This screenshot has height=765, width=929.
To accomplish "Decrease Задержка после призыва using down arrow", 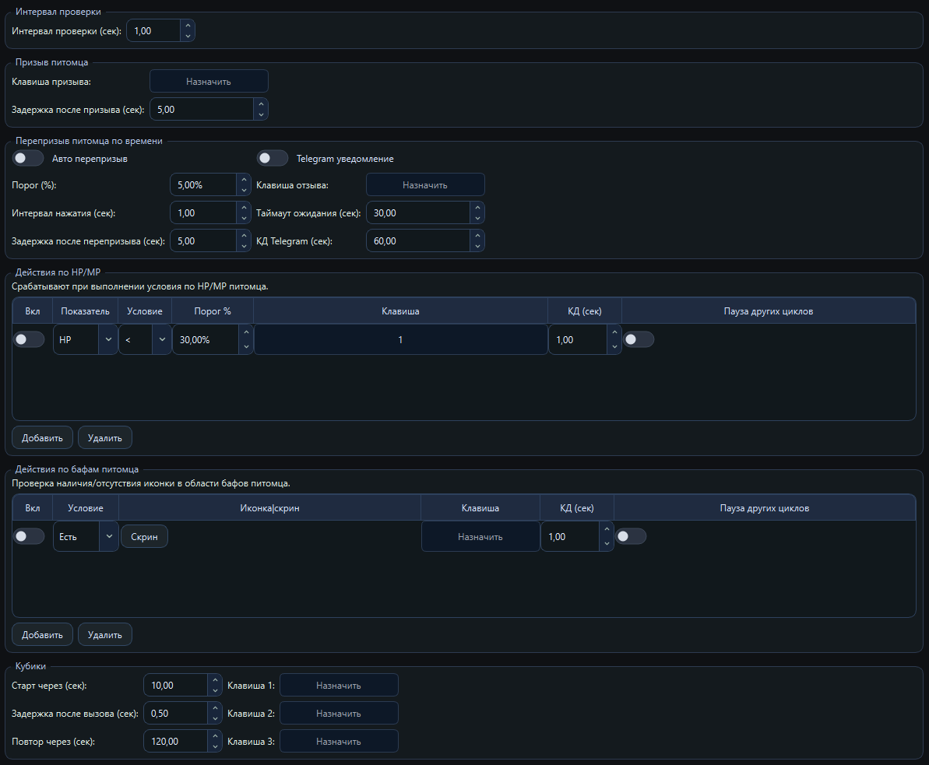I will [x=261, y=114].
